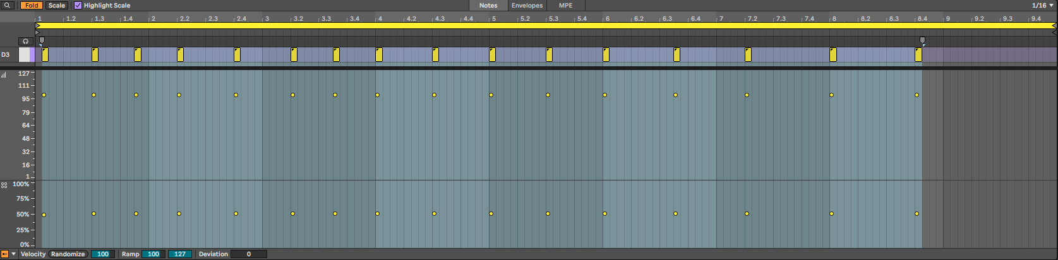Select the D3 note at position 2.2
This screenshot has width=1058, height=260.
181,55
